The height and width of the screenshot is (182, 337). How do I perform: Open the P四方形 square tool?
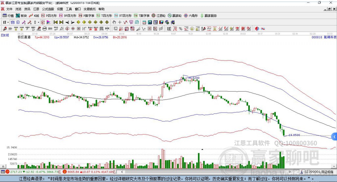pyautogui.click(x=49, y=16)
